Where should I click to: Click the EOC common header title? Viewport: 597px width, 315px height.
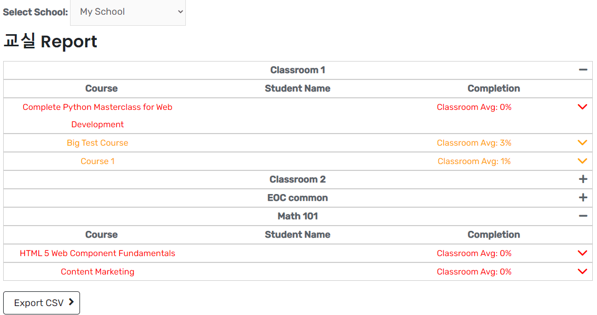click(x=297, y=198)
